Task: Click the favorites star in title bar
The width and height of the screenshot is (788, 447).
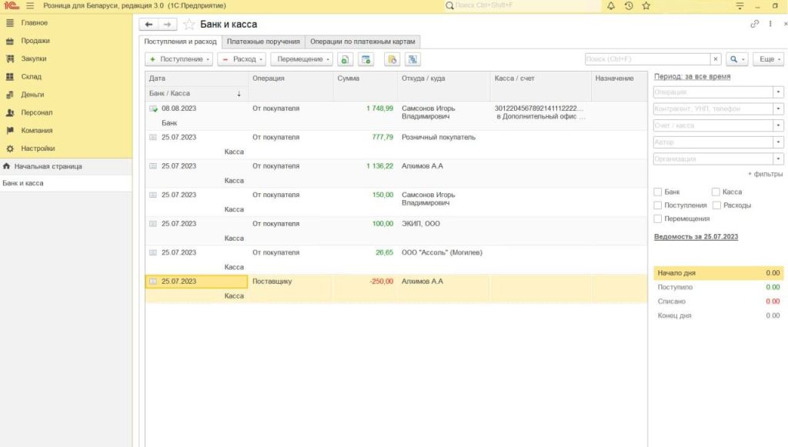Action: (x=646, y=5)
